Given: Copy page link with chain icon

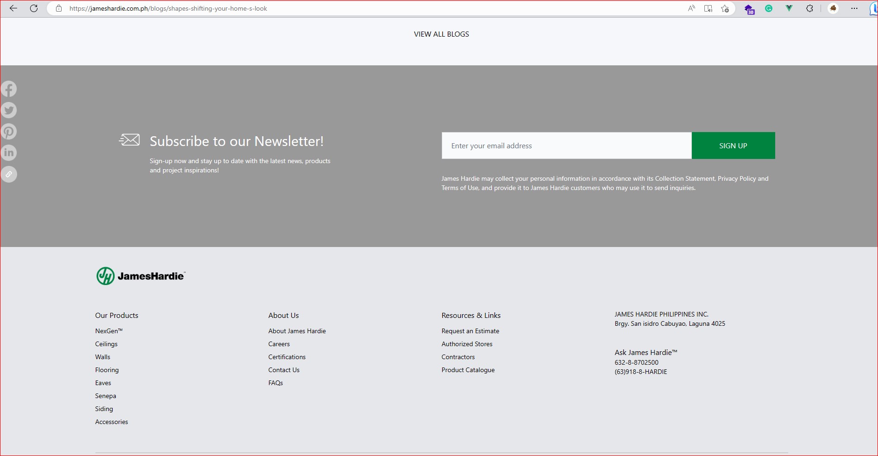Looking at the screenshot, I should point(9,174).
